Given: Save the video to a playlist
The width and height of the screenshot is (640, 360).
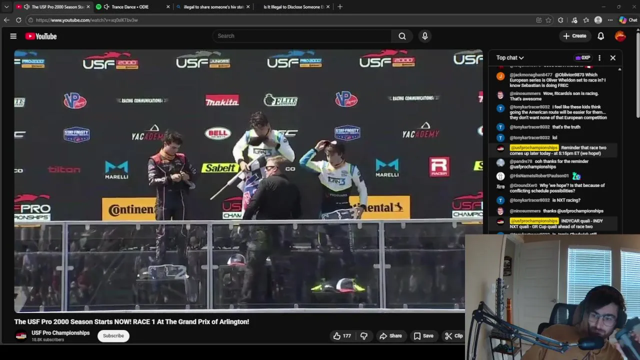Looking at the screenshot, I should [x=423, y=336].
